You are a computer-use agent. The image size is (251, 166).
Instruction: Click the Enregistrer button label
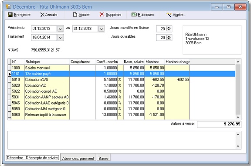click(x=22, y=15)
